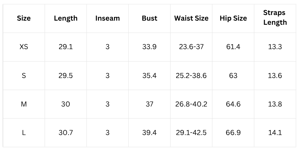This screenshot has width=300, height=150.
Task: Select the Waist Size header cell
Action: point(191,18)
